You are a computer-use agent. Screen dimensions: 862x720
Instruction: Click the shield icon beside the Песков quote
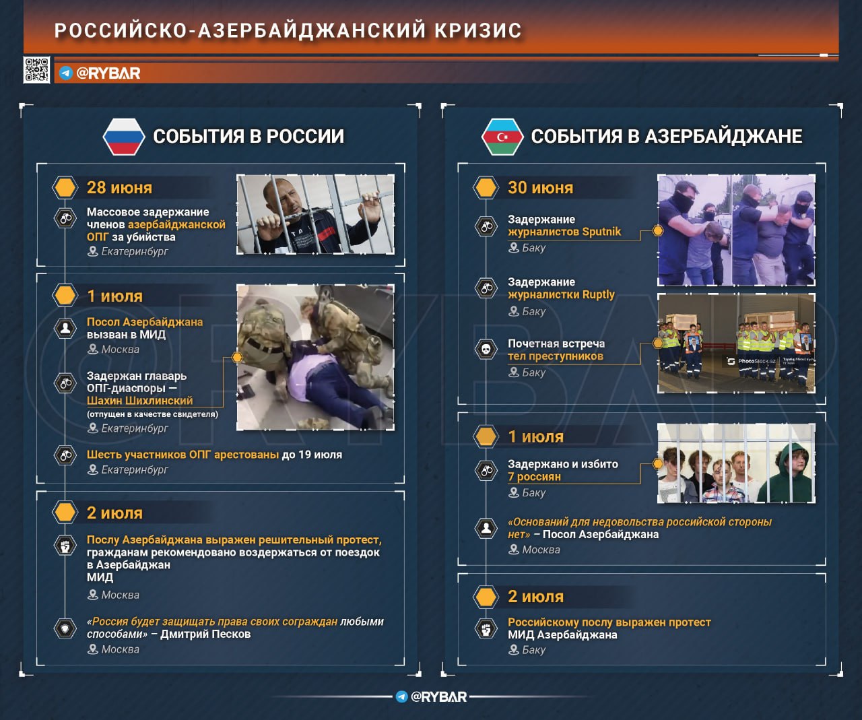point(65,628)
